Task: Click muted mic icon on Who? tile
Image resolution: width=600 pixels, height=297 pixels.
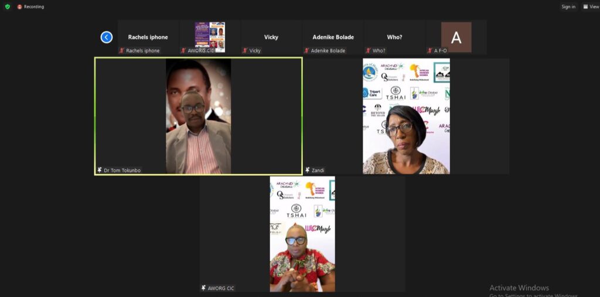Action: coord(368,51)
